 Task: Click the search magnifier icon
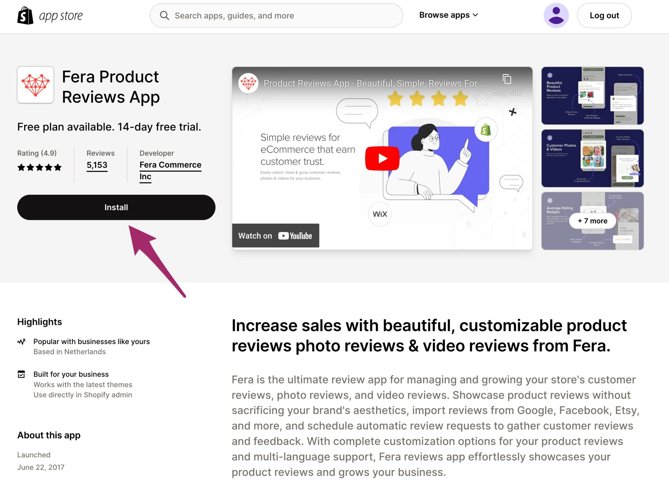click(165, 15)
